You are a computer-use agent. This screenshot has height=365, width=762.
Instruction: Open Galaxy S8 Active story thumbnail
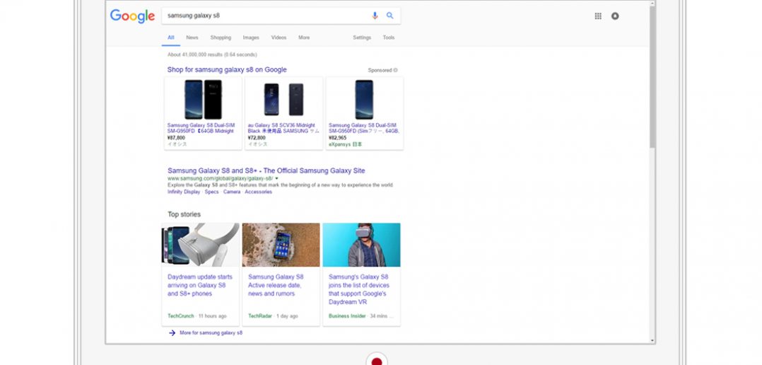(281, 245)
